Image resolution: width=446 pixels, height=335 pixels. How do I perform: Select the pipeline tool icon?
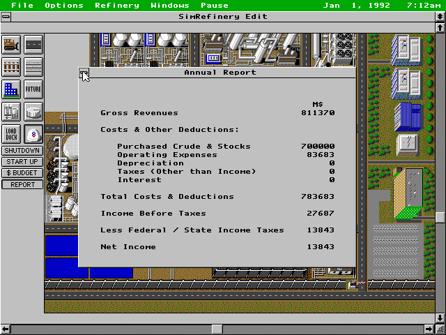click(x=33, y=67)
